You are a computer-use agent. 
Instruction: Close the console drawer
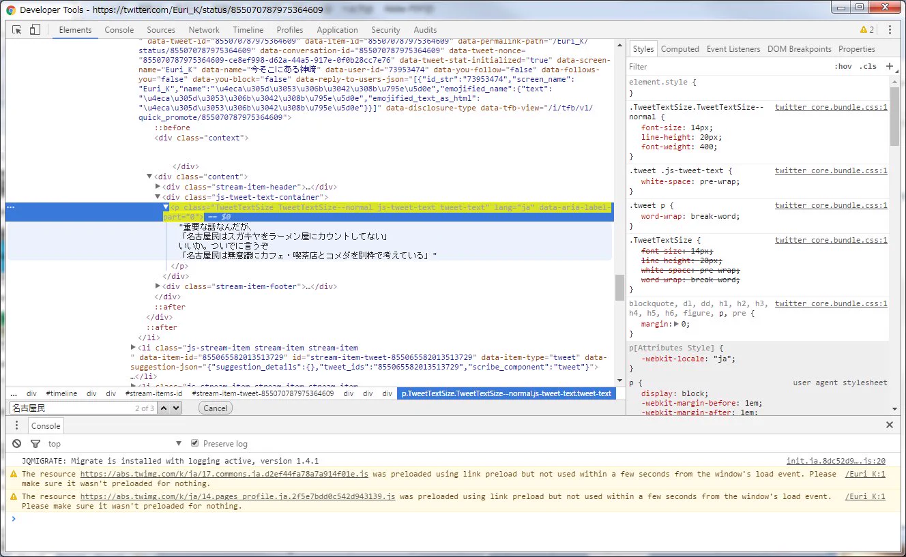889,425
